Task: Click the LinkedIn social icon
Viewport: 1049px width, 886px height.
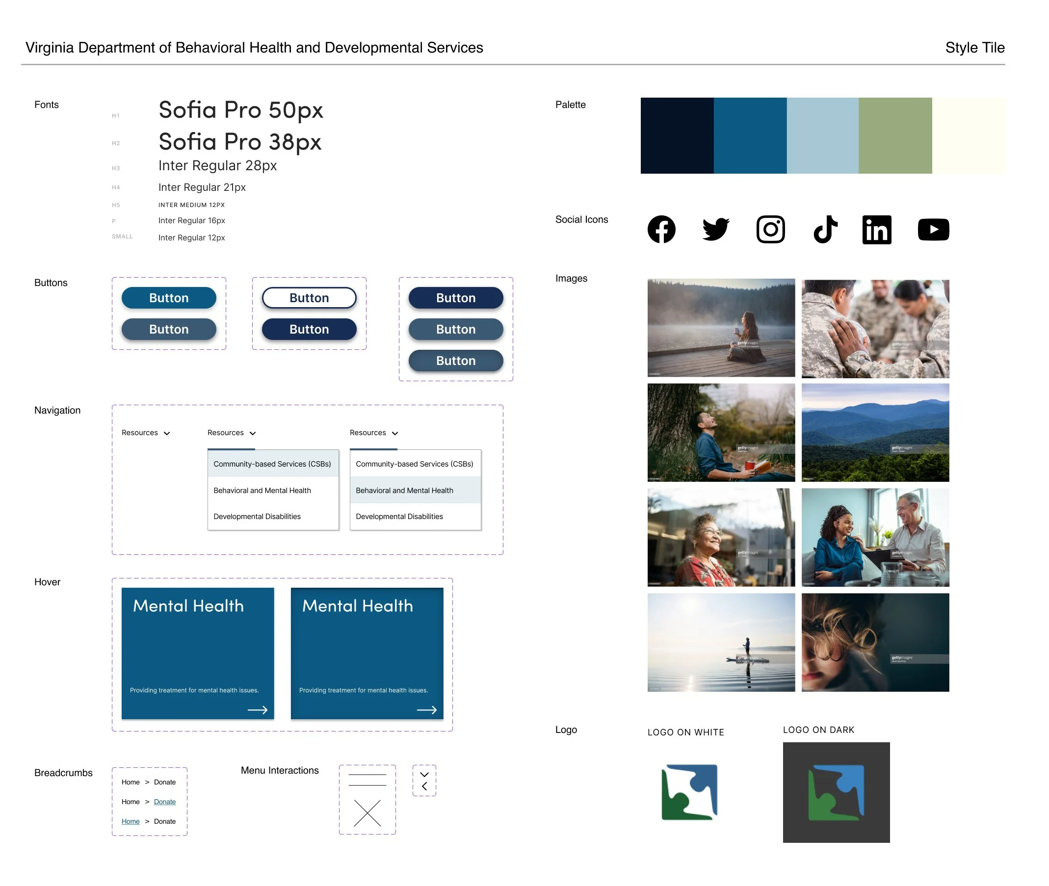Action: (876, 230)
